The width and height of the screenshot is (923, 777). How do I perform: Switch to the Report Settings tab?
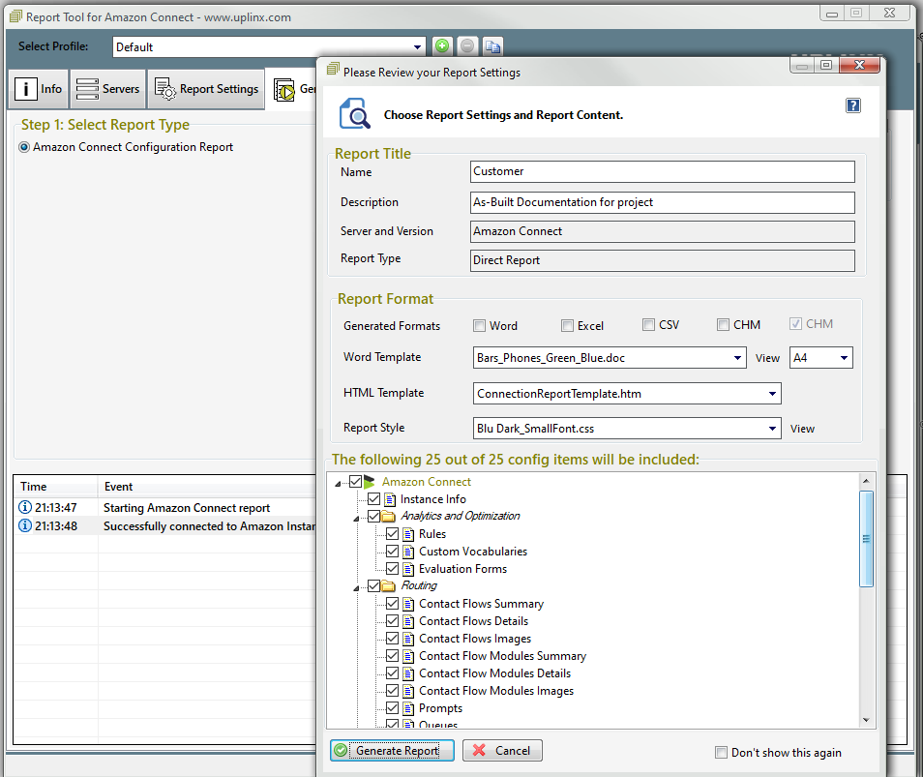coord(207,89)
